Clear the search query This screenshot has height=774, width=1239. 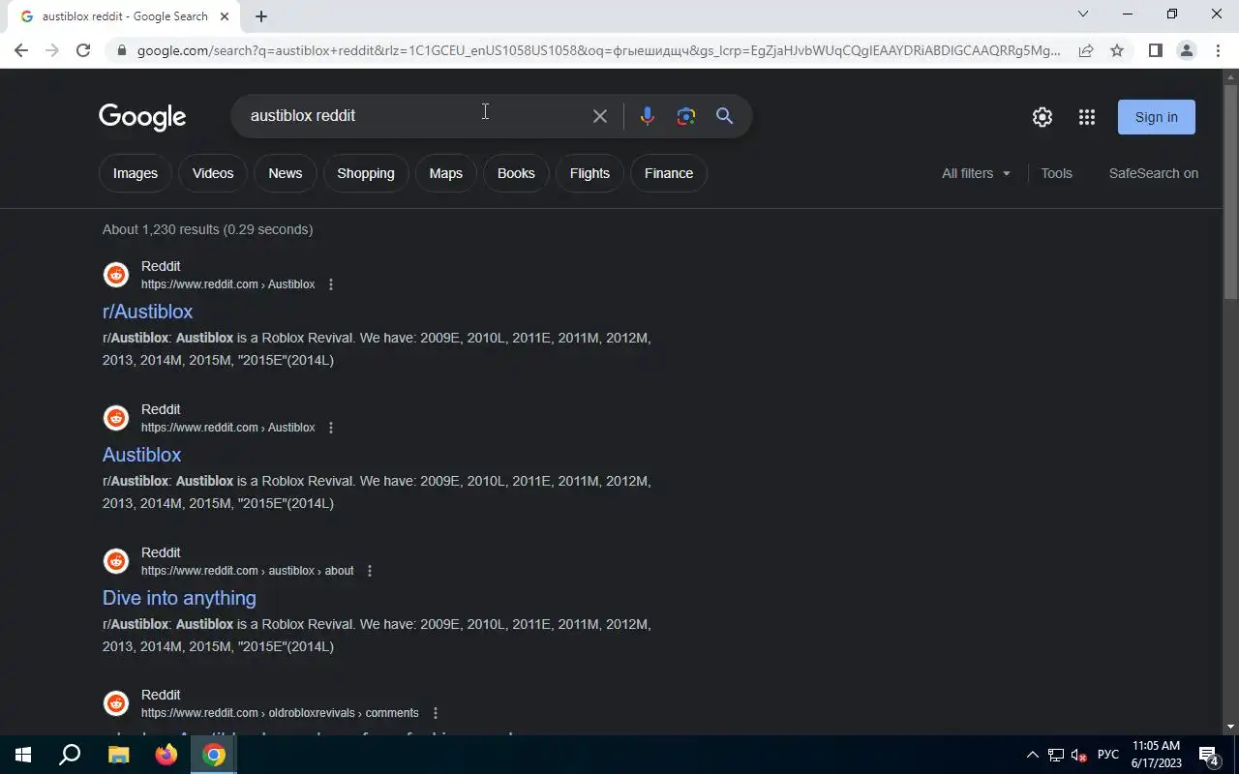point(600,116)
